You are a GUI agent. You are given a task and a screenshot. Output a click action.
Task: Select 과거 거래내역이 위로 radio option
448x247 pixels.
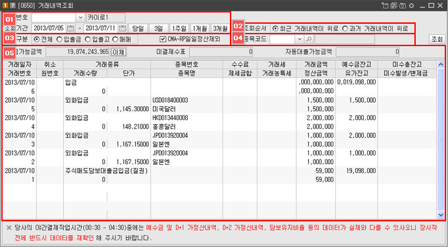tap(375, 28)
